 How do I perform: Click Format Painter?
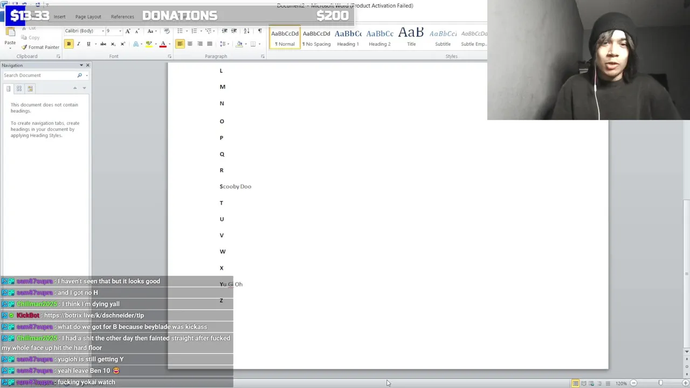[39, 47]
